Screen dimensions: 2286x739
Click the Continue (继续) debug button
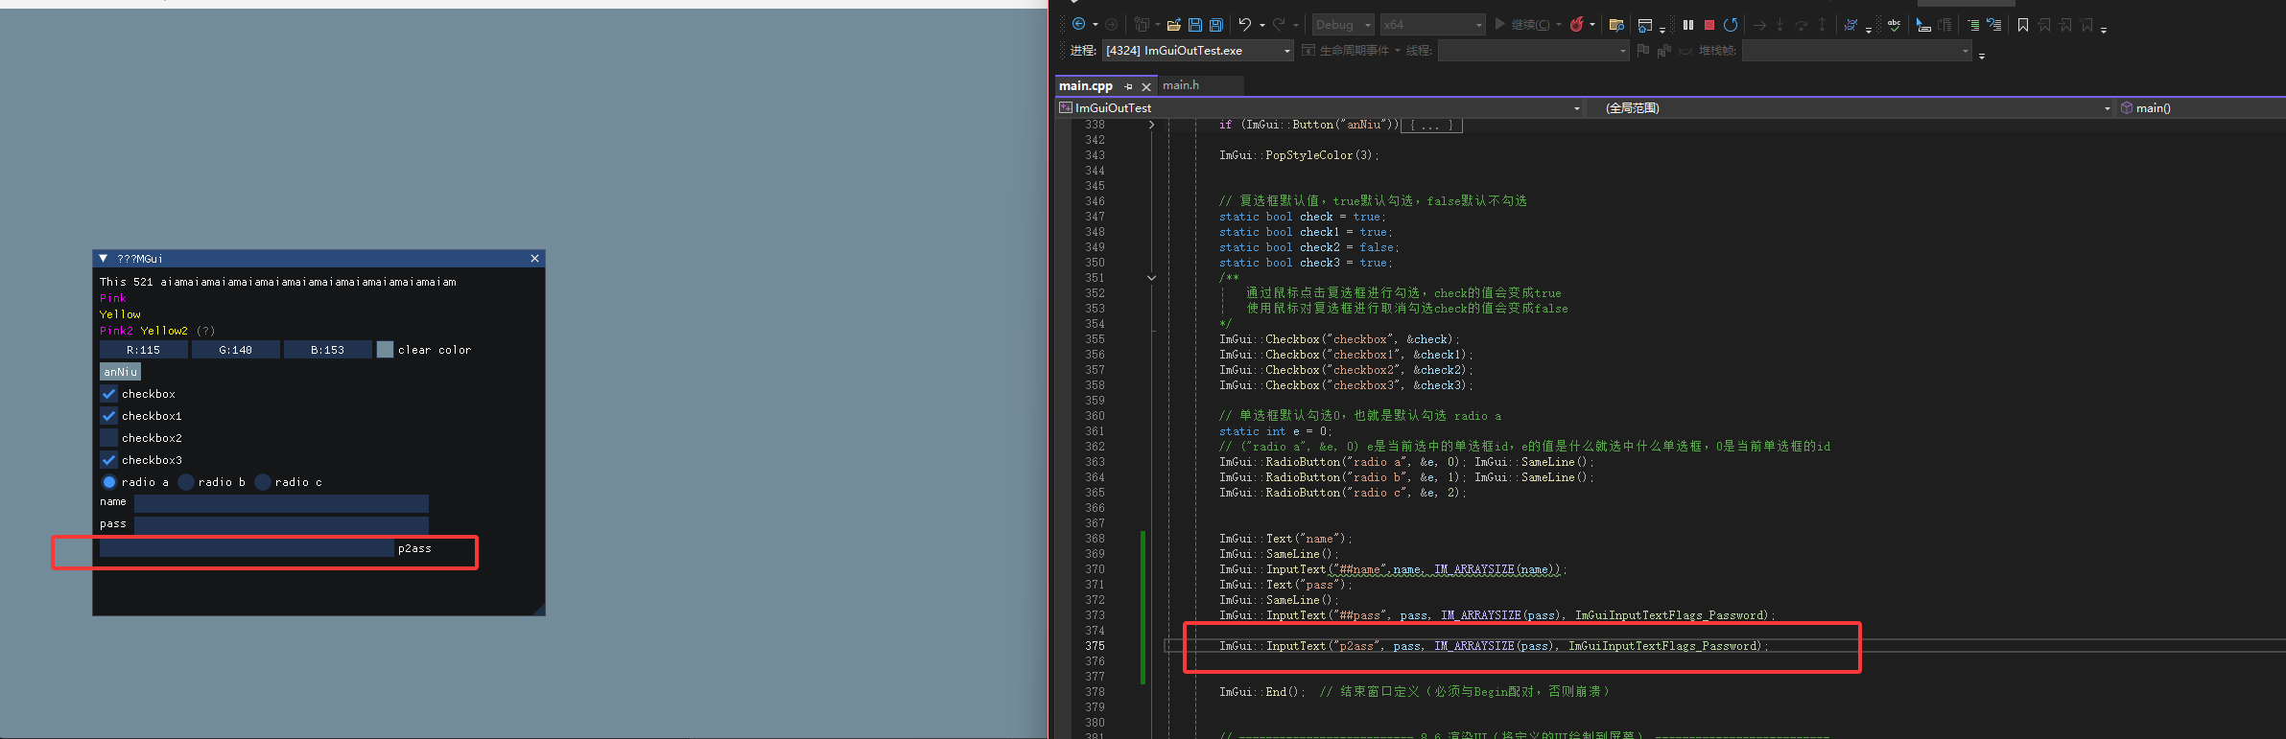(1523, 25)
